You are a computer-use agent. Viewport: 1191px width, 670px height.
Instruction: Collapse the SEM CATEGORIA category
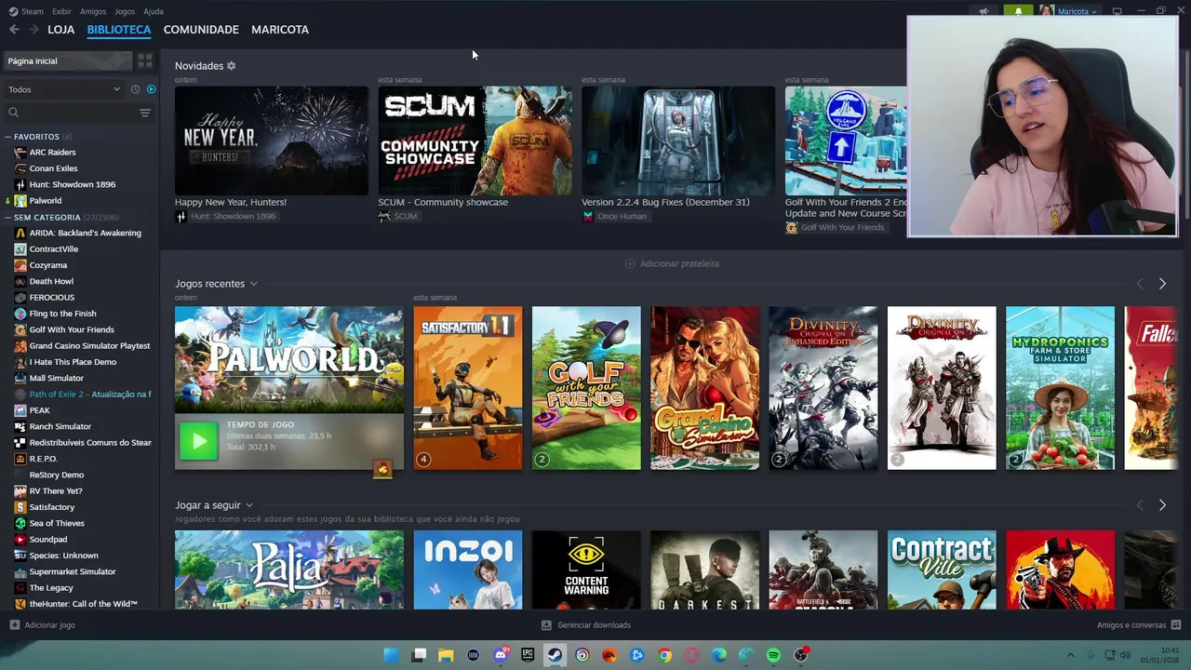[8, 218]
